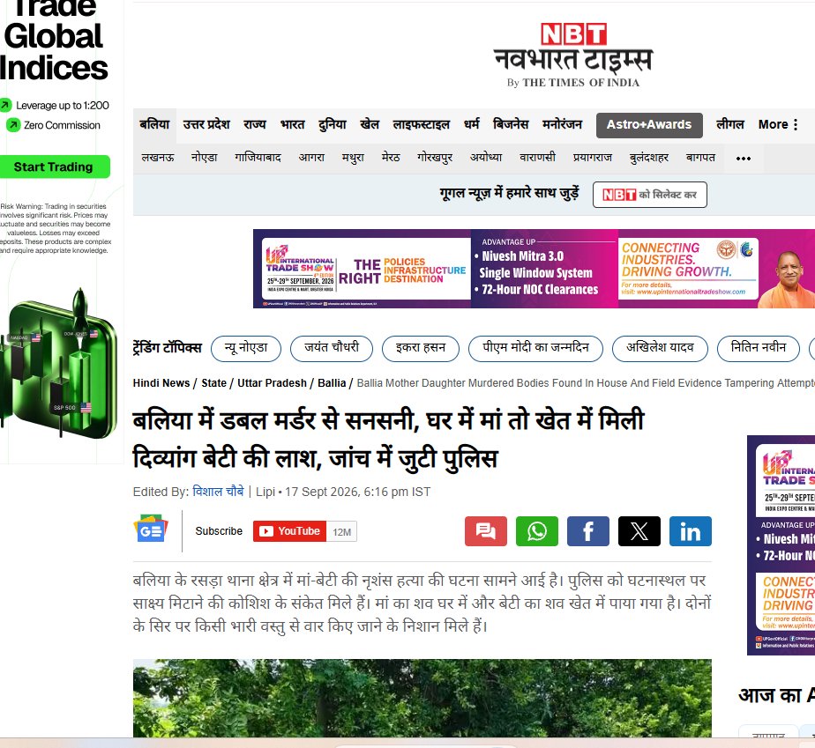Open the लाइफस्टाइल nav item
Viewport: 815px width, 748px height.
(422, 124)
